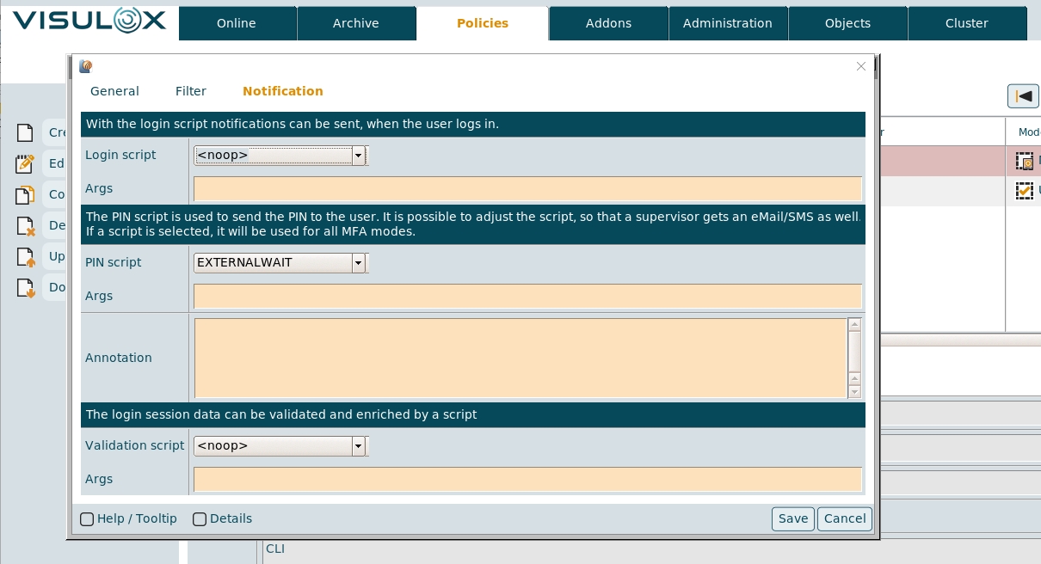Enable the Help / Tooltip checkbox
The width and height of the screenshot is (1041, 564).
click(x=87, y=519)
